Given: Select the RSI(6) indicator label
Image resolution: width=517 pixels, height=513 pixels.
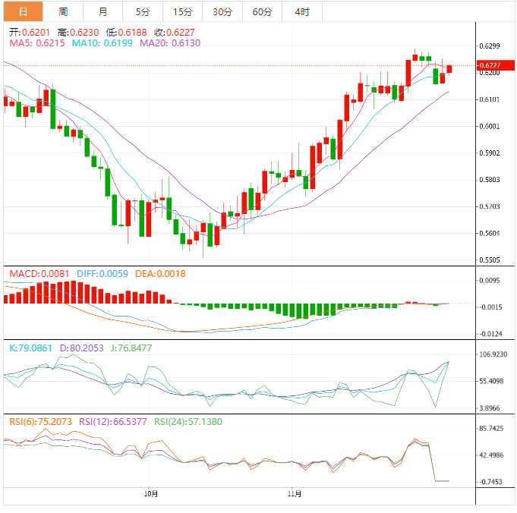Looking at the screenshot, I should click(x=40, y=421).
